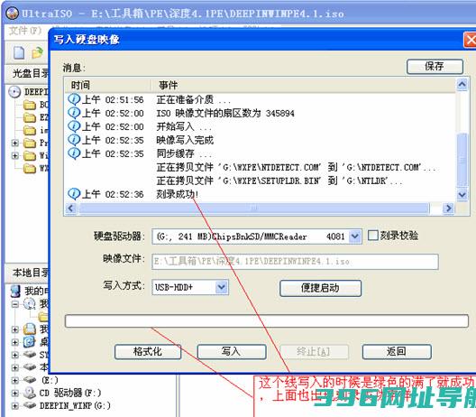
Task: Expand the (E:) drive node
Action: point(14,380)
